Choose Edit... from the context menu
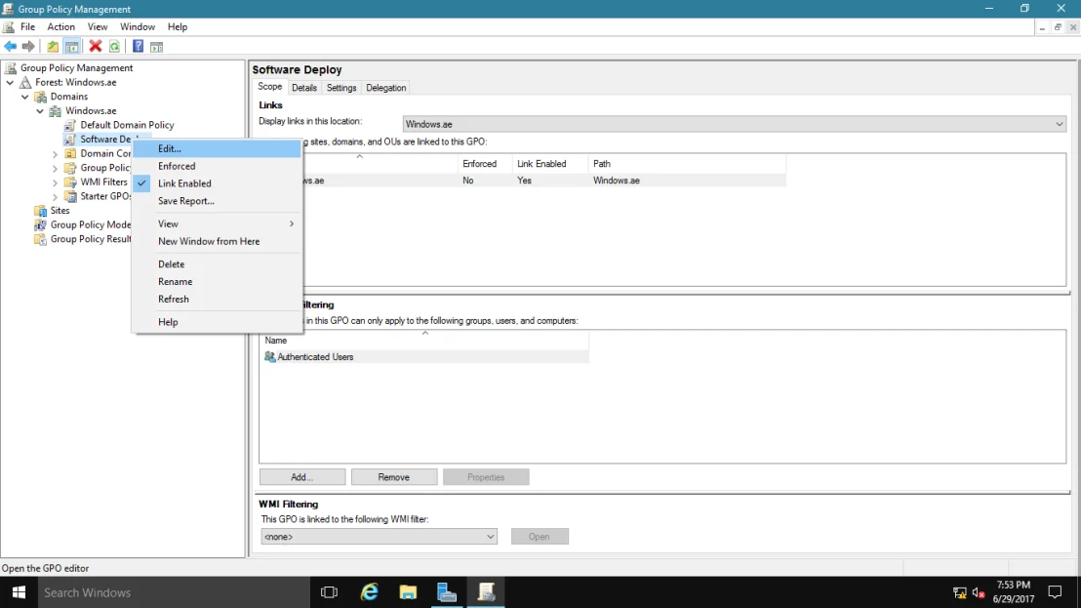This screenshot has width=1081, height=608. (218, 148)
